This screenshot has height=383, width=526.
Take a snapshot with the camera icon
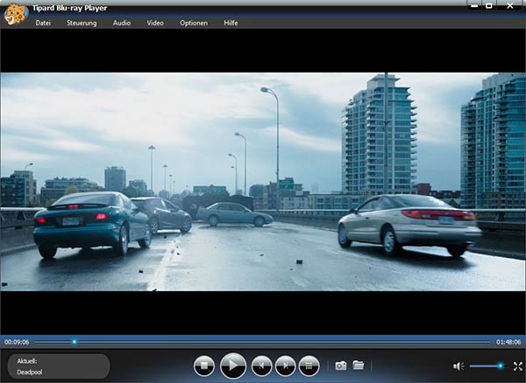(341, 366)
